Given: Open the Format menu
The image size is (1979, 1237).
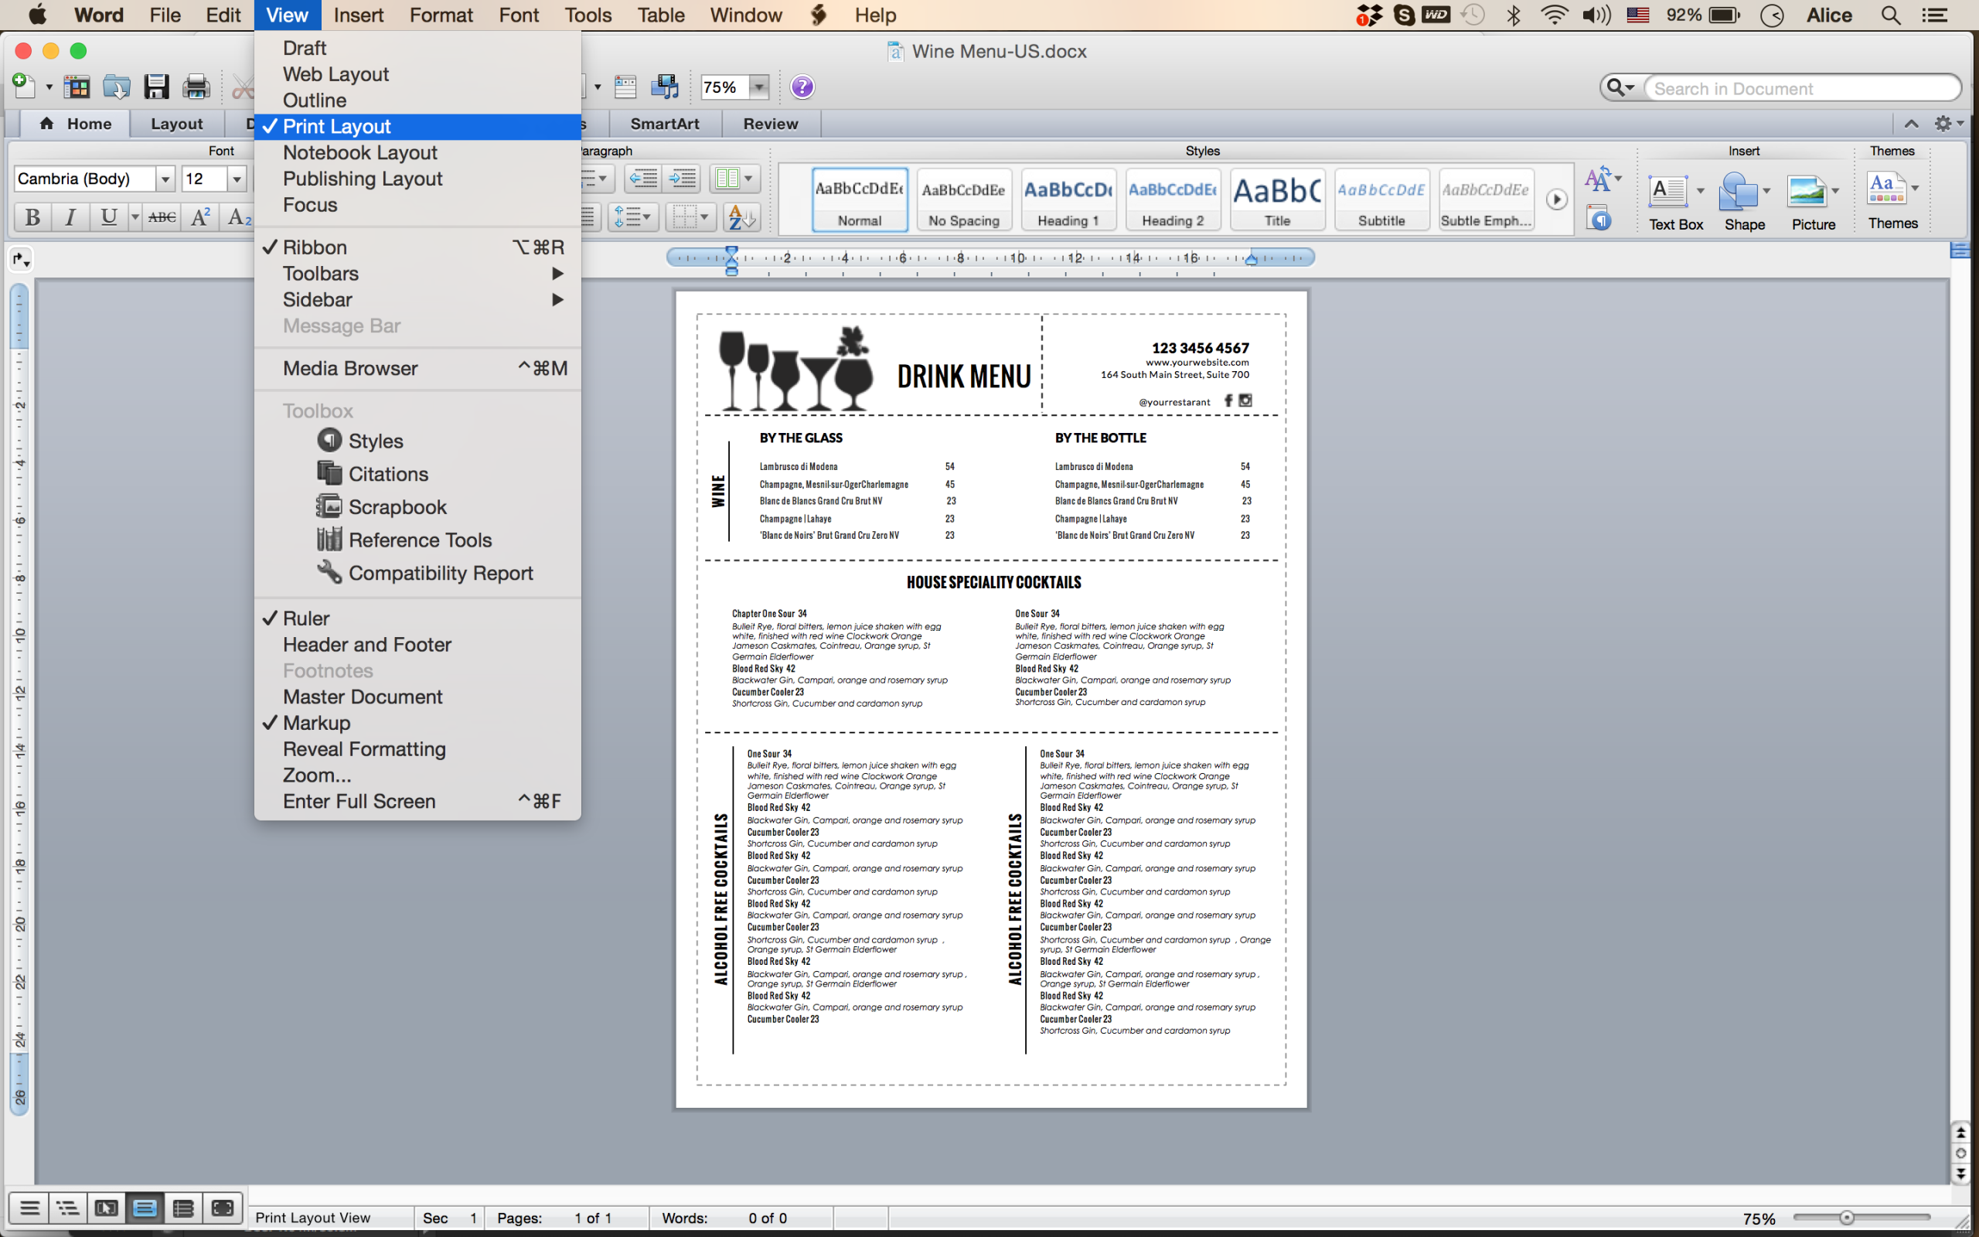Looking at the screenshot, I should click(441, 15).
